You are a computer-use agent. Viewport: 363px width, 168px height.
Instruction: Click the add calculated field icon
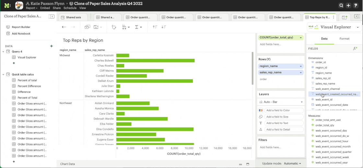coord(355,49)
